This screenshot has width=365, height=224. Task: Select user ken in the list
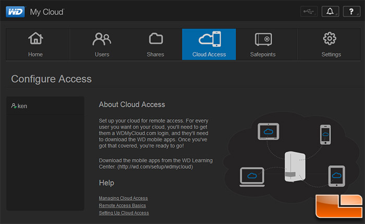(45, 106)
